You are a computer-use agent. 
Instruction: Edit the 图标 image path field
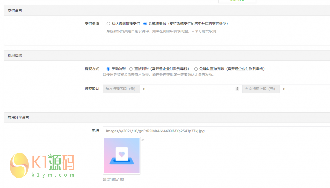193,131
